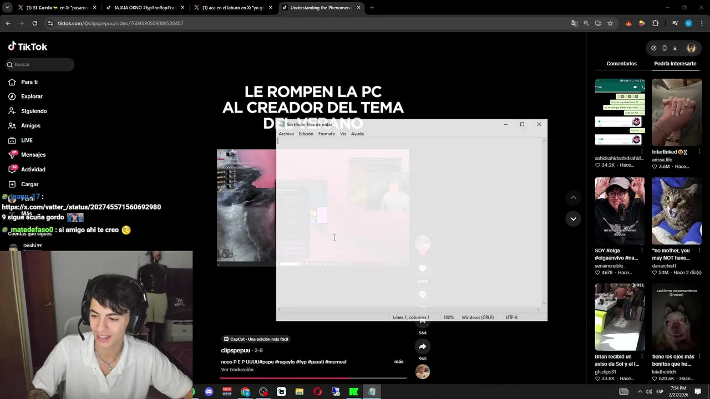710x399 pixels.
Task: Click the #mernuel hashtag in the caption
Action: coord(336,362)
